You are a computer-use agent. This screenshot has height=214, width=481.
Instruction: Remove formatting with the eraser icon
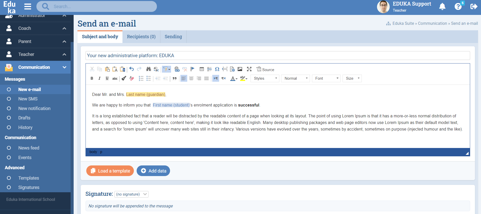click(x=132, y=78)
